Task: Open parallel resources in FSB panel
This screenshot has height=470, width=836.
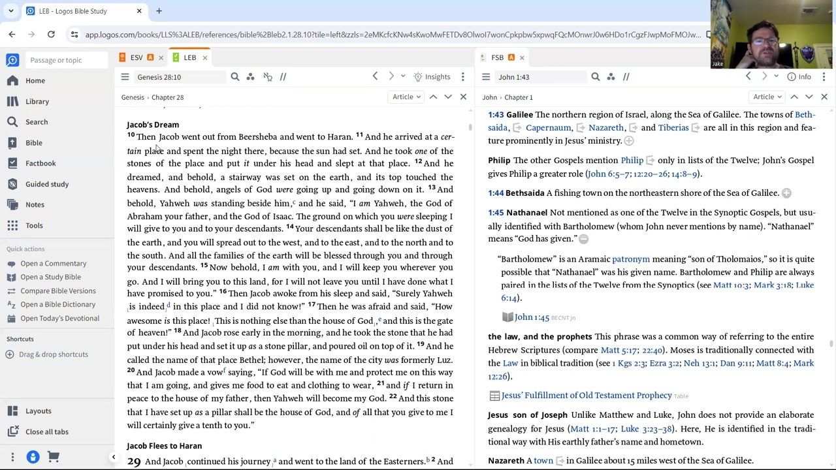Action: point(626,77)
